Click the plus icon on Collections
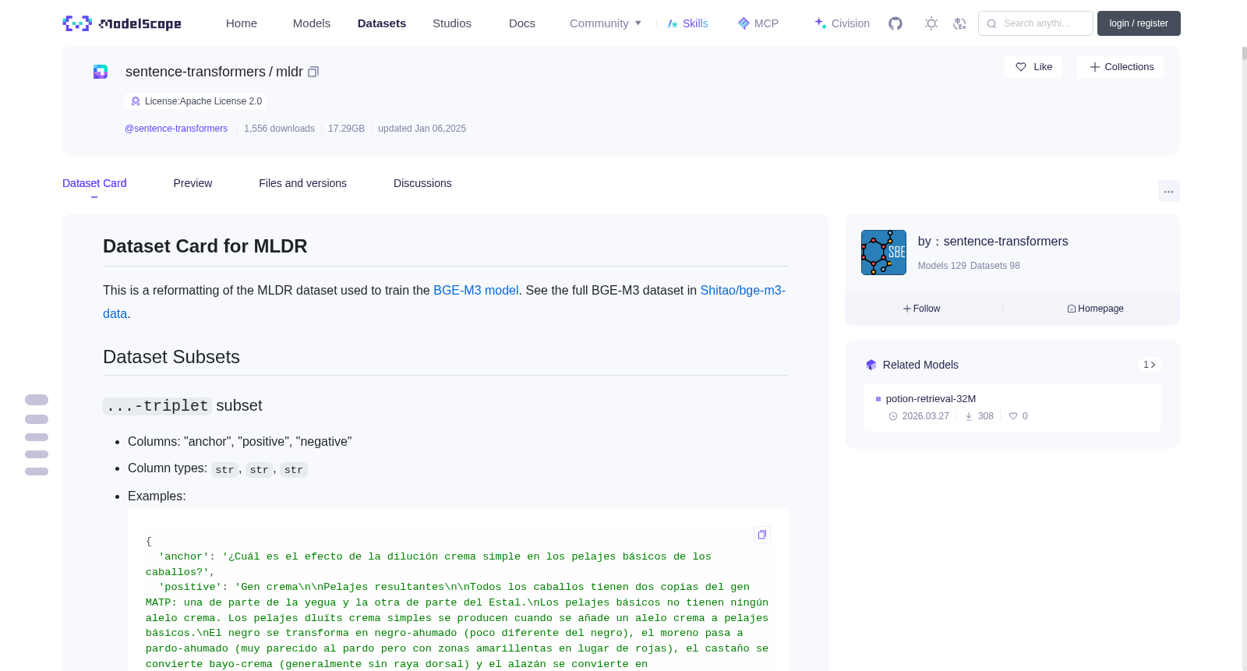 [x=1095, y=67]
